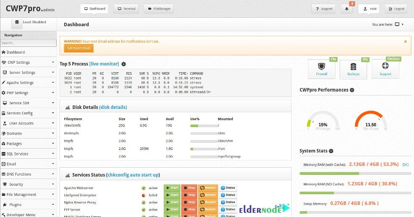Click the /dev/simfs usage bar
Screen dimensions: 414x217
[x=204, y=126]
